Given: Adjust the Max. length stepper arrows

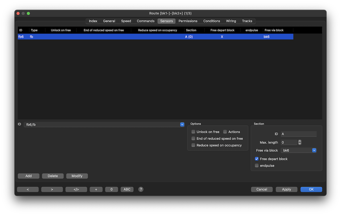Looking at the screenshot, I should (x=300, y=142).
